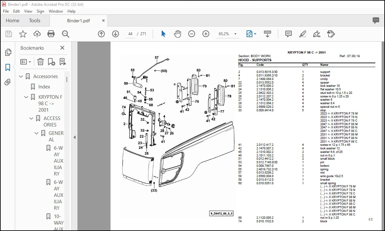The height and width of the screenshot is (231, 385).
Task: Collapse the GENERAL bookmark
Action: (36, 133)
